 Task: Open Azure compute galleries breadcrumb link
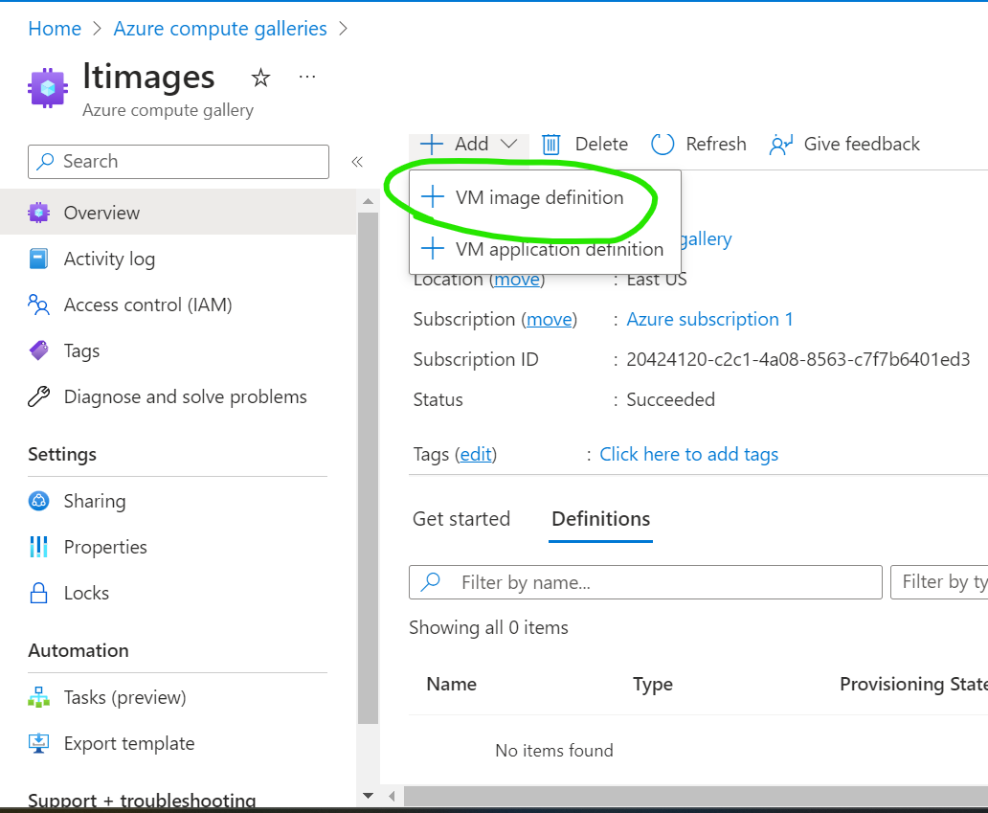coord(220,29)
